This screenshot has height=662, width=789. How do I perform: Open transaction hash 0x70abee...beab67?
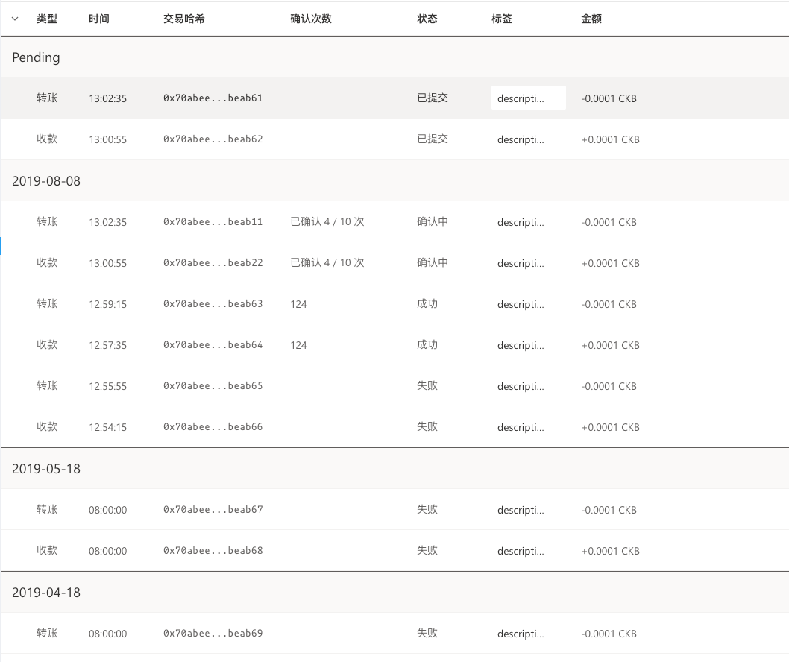(x=213, y=510)
